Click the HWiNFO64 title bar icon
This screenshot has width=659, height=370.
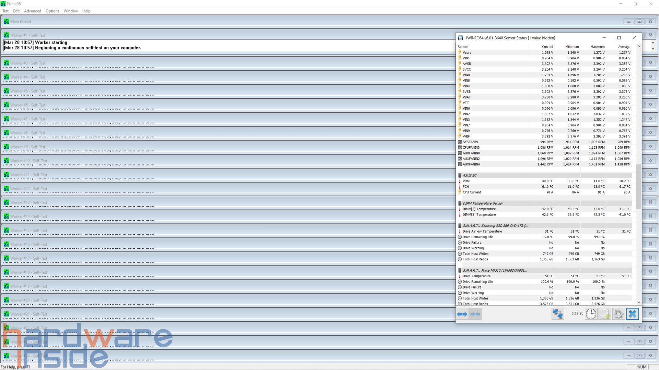(x=461, y=38)
